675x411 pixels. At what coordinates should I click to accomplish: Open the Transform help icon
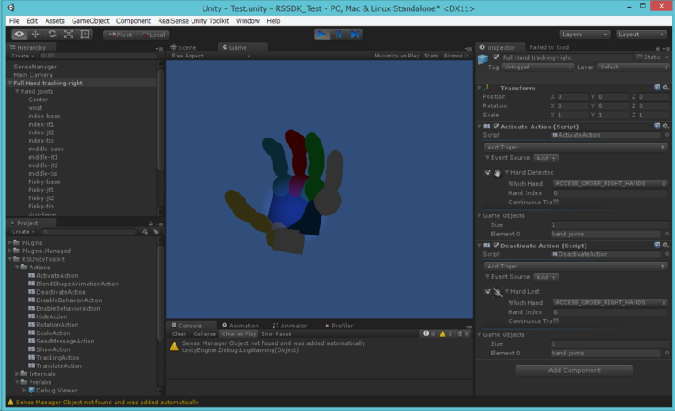pyautogui.click(x=656, y=88)
